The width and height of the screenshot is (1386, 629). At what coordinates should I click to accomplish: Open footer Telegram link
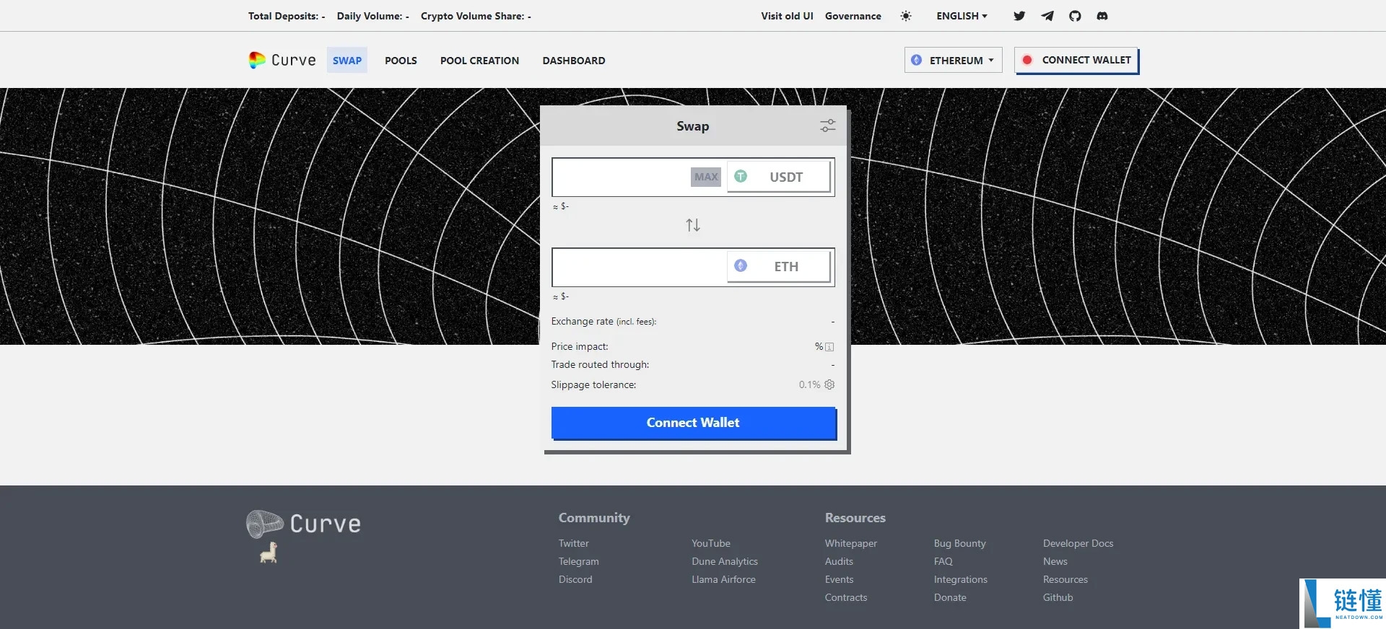(579, 561)
